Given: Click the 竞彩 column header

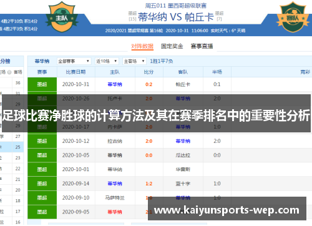Looking at the screenshot, I should coord(305,72).
